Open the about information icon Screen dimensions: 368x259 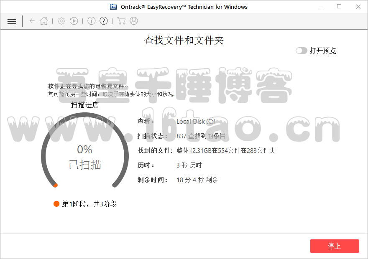pyautogui.click(x=92, y=21)
